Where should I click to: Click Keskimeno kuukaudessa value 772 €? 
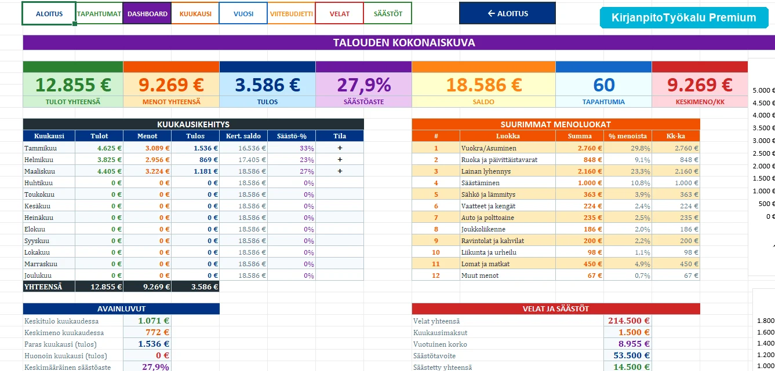tap(147, 332)
